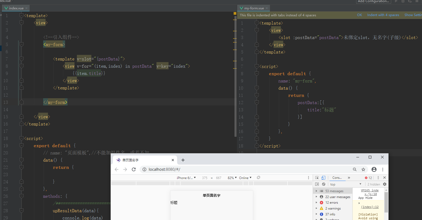Click the browser forward arrow
The width and height of the screenshot is (422, 220).
(125, 169)
